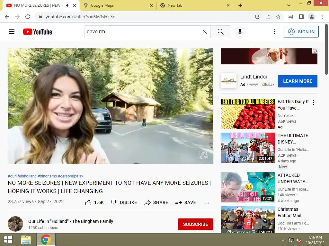Open File Explorer from taskbar
The width and height of the screenshot is (329, 246).
tap(26, 240)
